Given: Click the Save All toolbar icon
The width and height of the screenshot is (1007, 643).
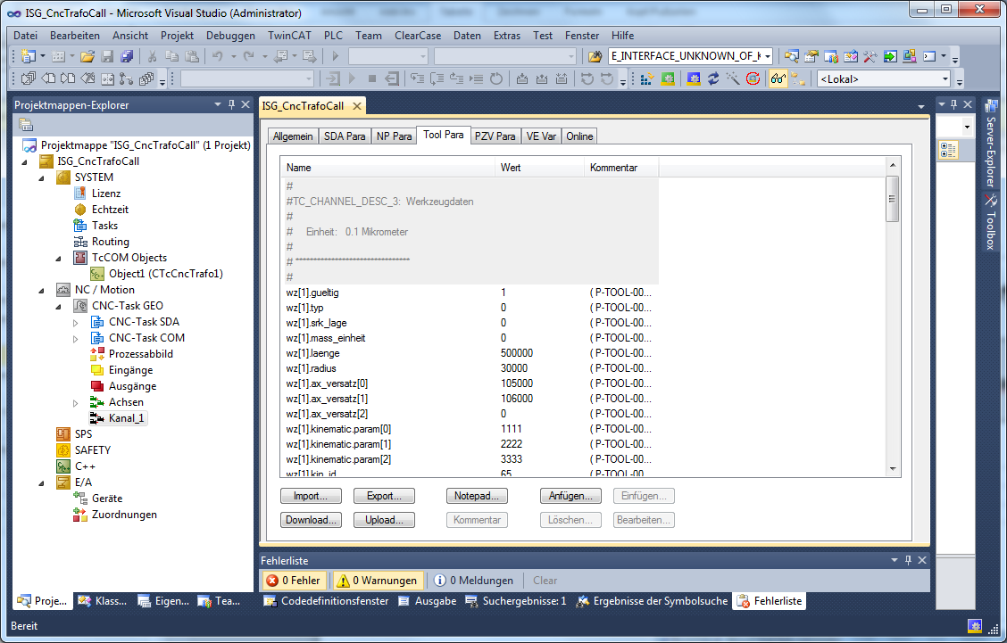Looking at the screenshot, I should coord(127,56).
